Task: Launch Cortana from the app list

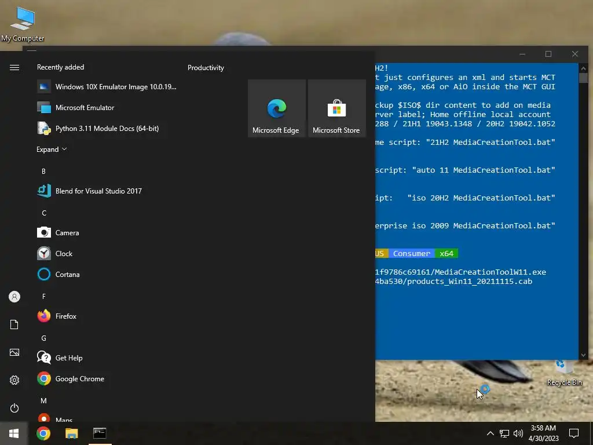Action: pos(107,274)
